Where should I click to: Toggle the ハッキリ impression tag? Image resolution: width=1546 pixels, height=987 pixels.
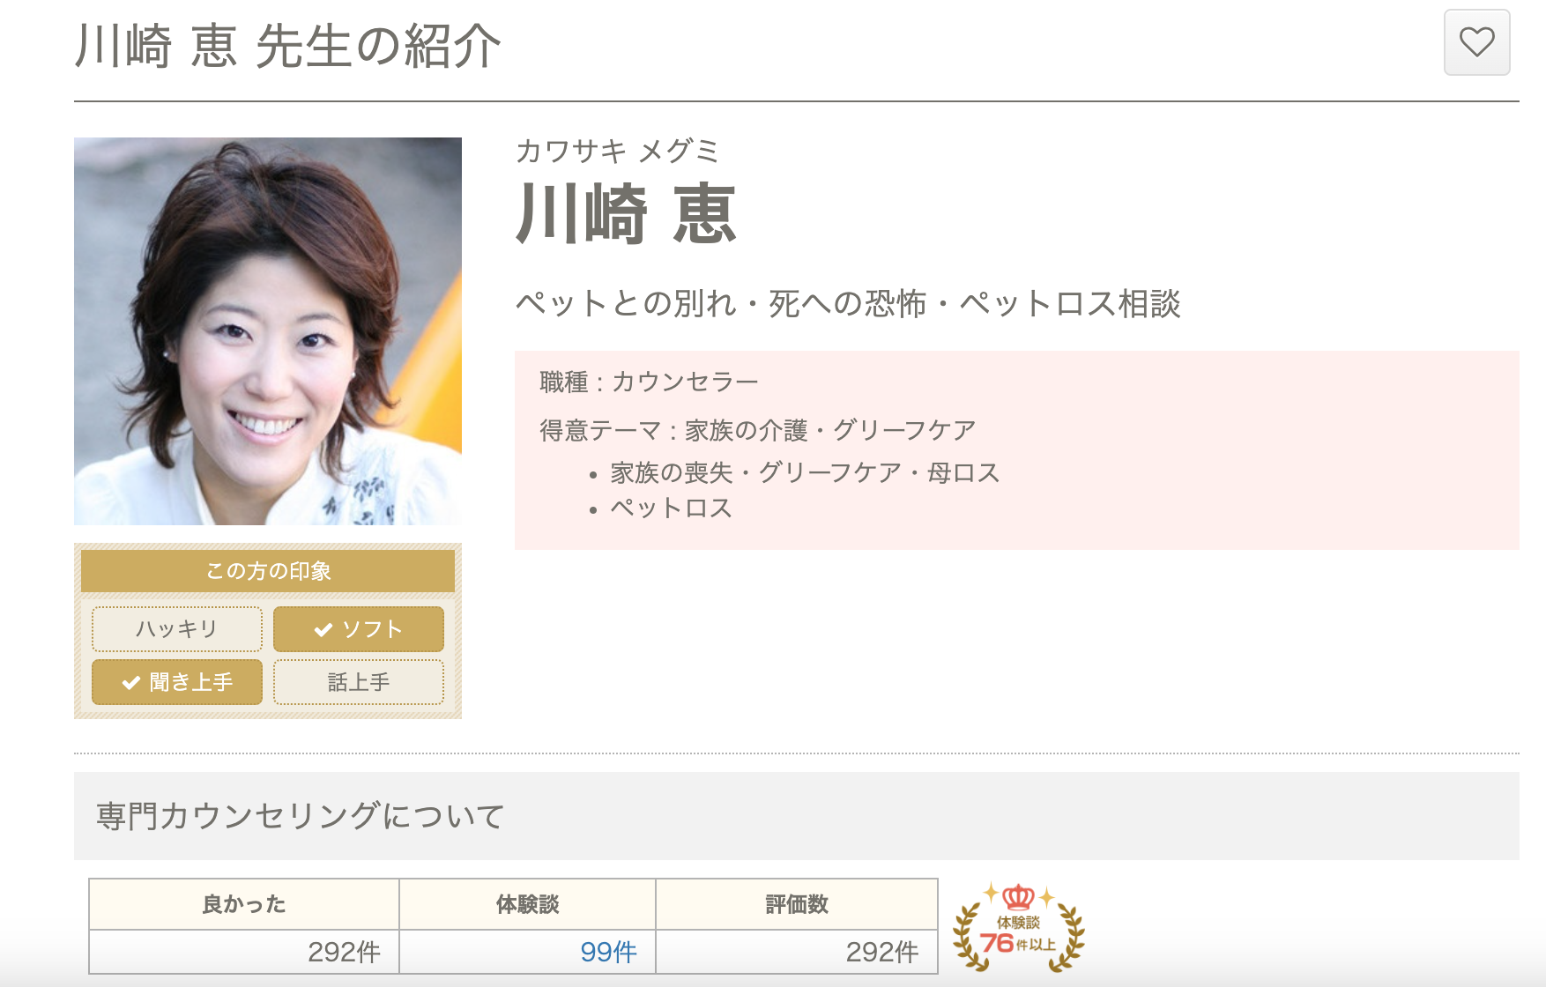pyautogui.click(x=177, y=629)
